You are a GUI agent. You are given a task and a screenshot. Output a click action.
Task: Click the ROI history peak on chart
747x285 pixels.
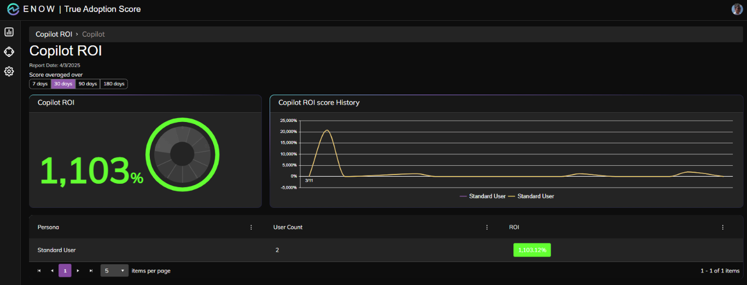click(327, 130)
